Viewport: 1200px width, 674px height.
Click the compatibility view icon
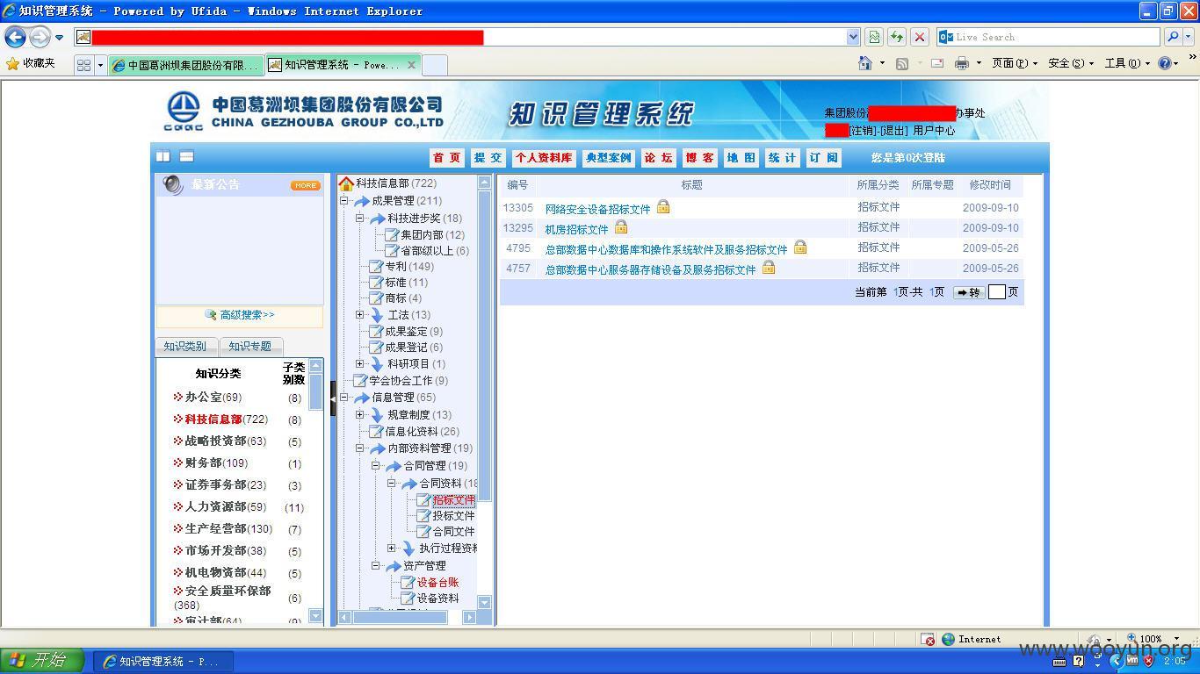[x=874, y=37]
